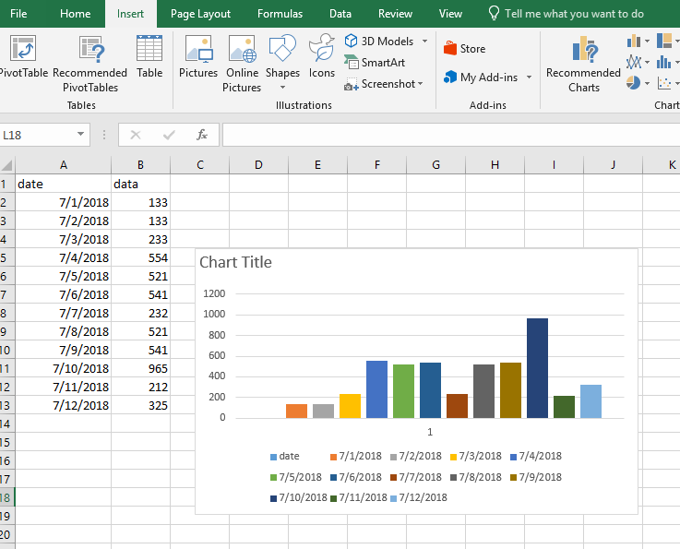Click the 7/1/2018 legend entry
Screen dimensions: 680x549
pos(355,456)
